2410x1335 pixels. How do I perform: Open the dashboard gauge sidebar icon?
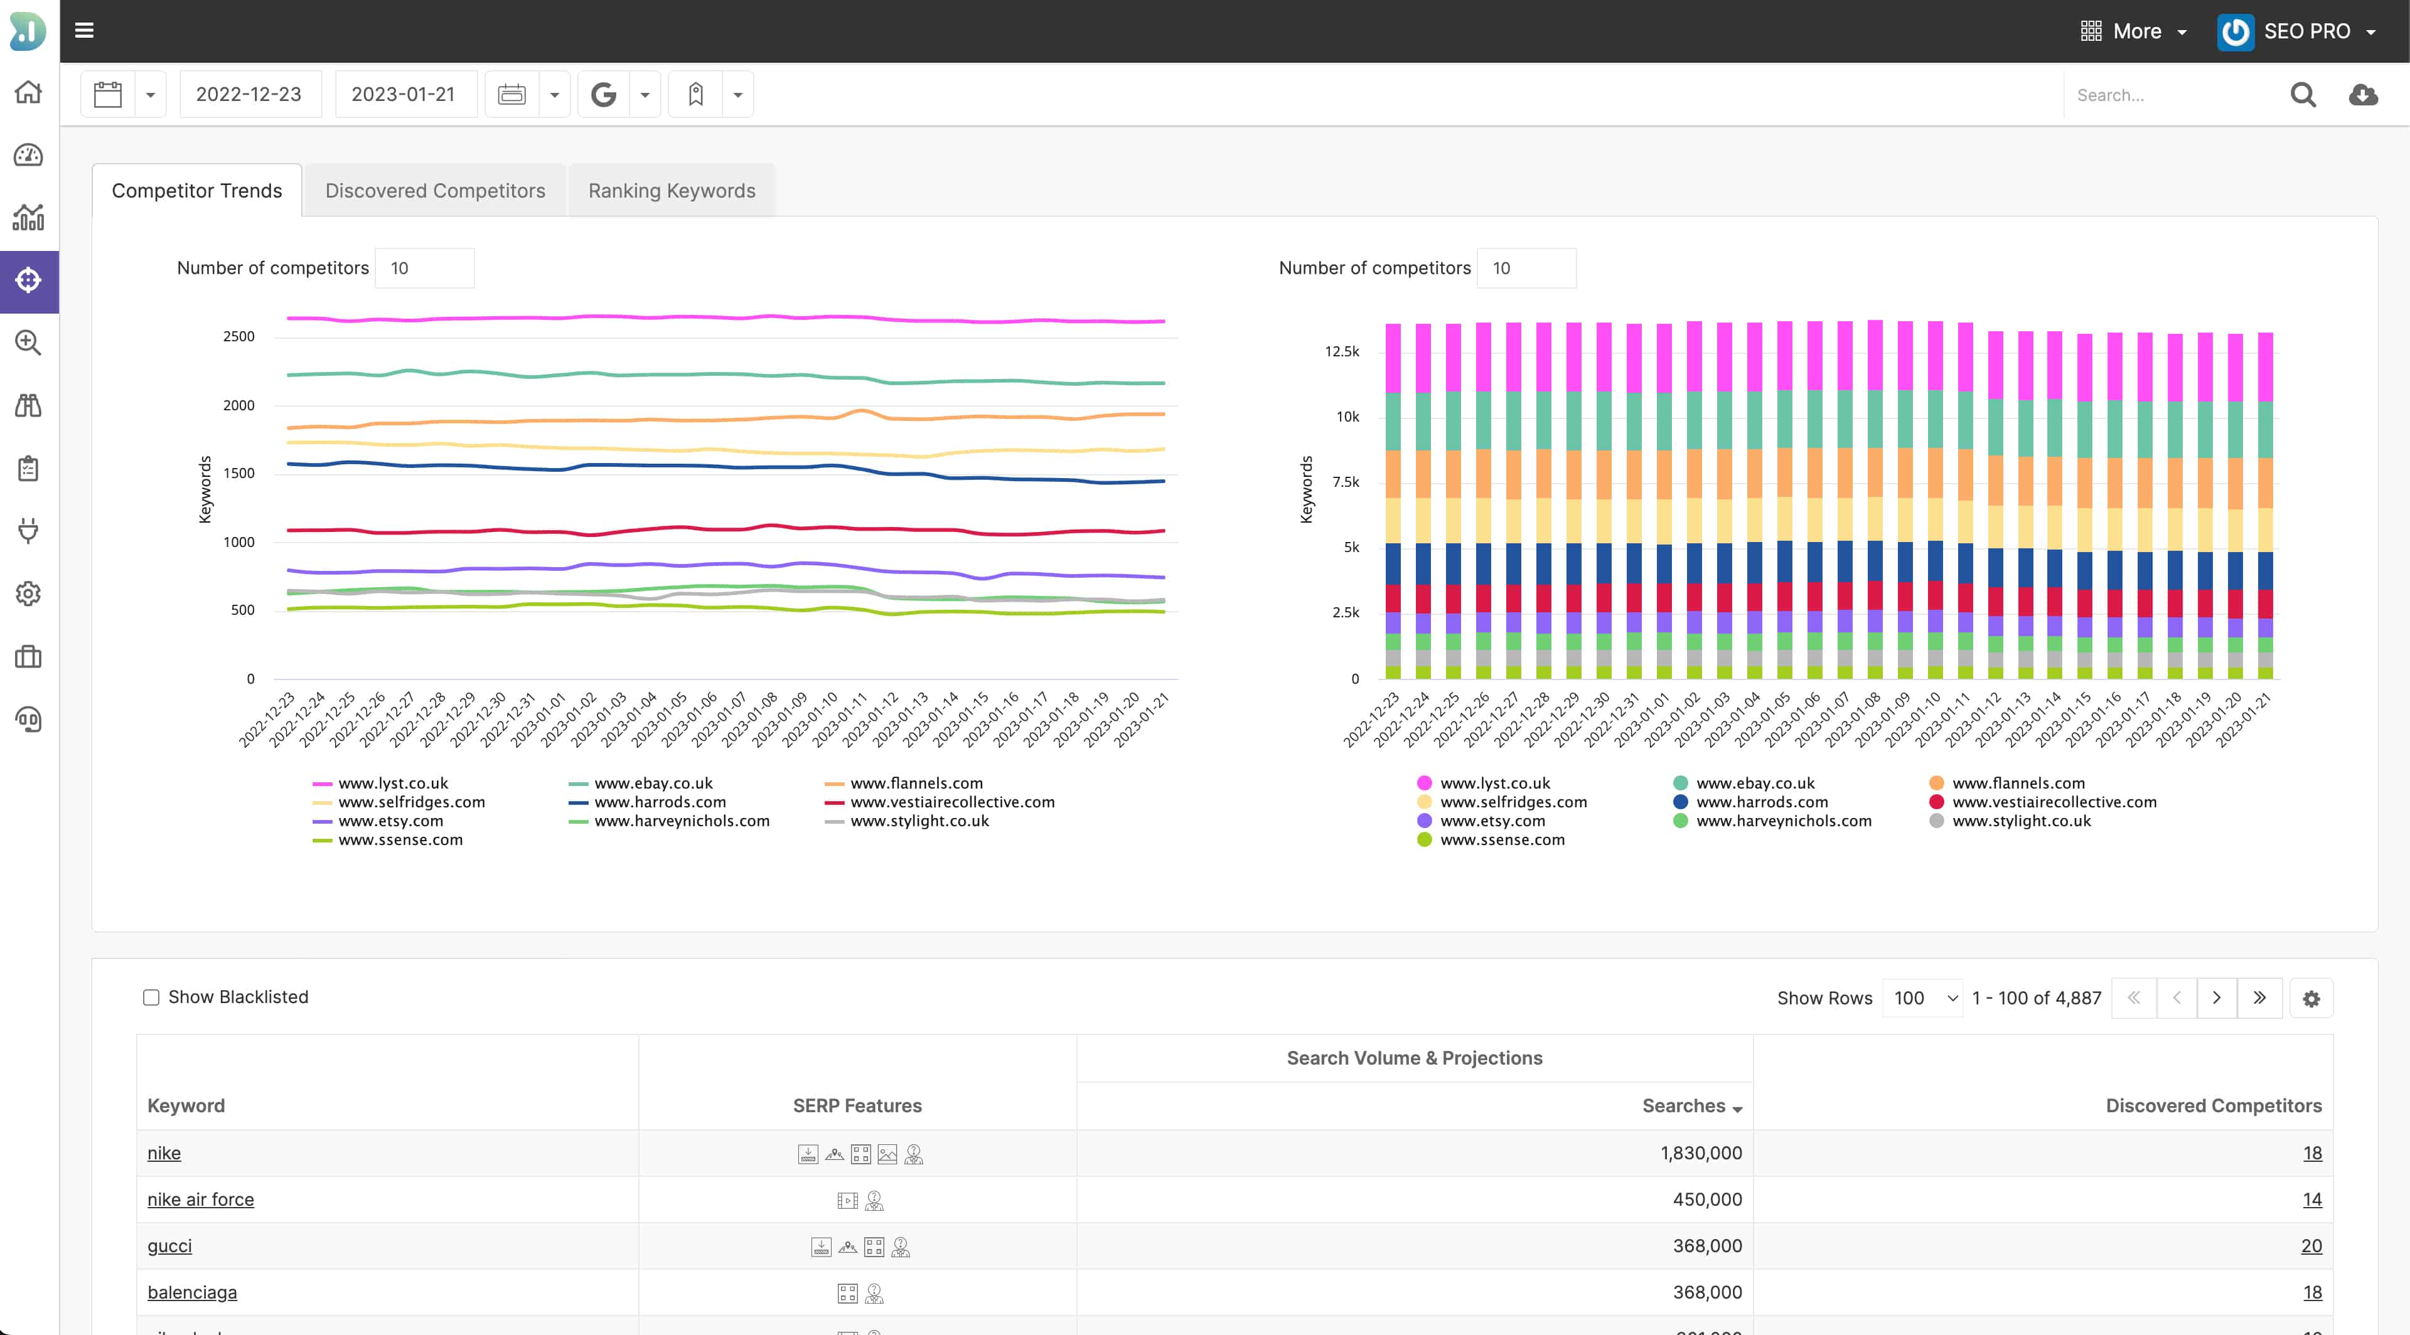point(28,154)
